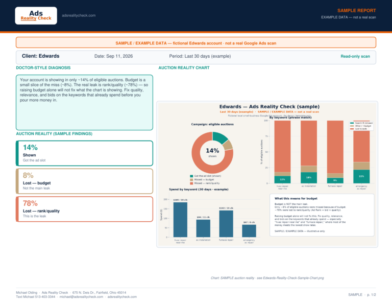
Task: Click the 14% shown center of donut chart
Action: 212,152
